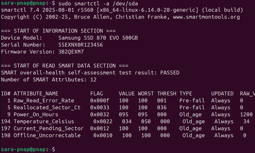The width and height of the screenshot is (255, 153).
Task: Click the Current_Pending_Sector attribute
Action: (48, 128)
